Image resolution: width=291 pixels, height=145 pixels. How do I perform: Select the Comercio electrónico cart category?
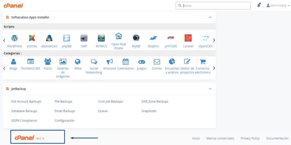203,62
